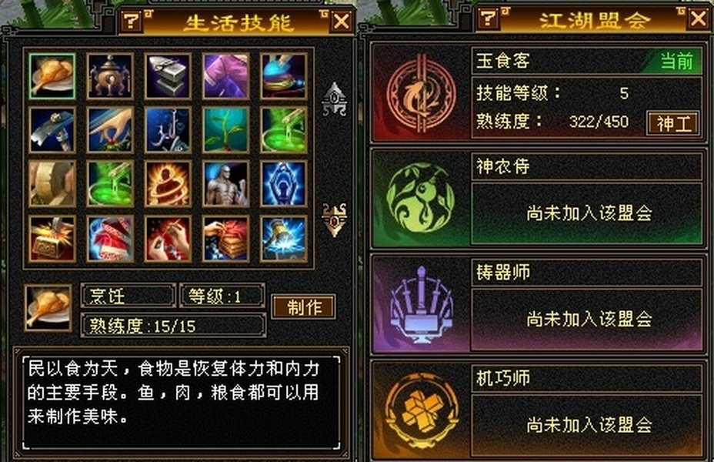The width and height of the screenshot is (714, 462).
Task: Select the 神农侍 guild entry
Action: (x=539, y=199)
